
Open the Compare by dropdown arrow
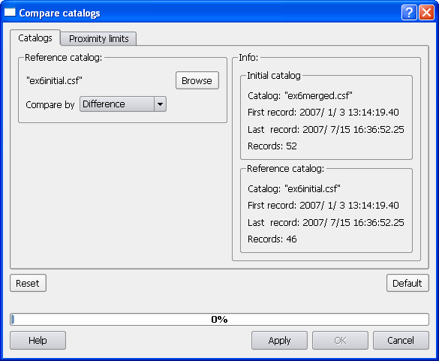tap(160, 104)
